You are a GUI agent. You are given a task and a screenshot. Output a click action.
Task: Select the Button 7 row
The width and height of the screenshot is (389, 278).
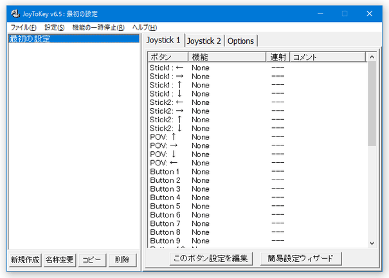pyautogui.click(x=258, y=224)
